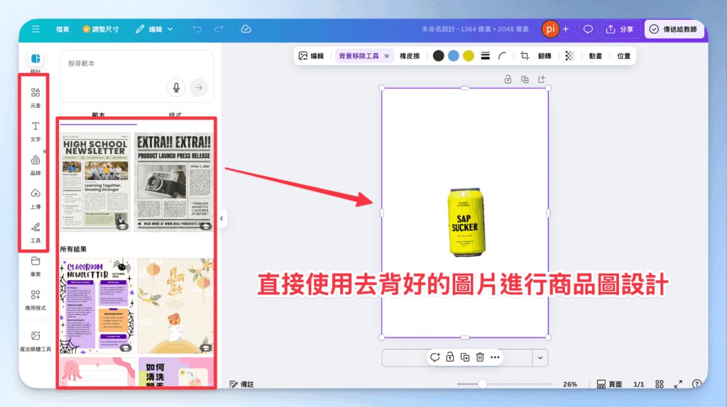Select the moon festival rabbit template
The width and height of the screenshot is (727, 407).
[175, 306]
